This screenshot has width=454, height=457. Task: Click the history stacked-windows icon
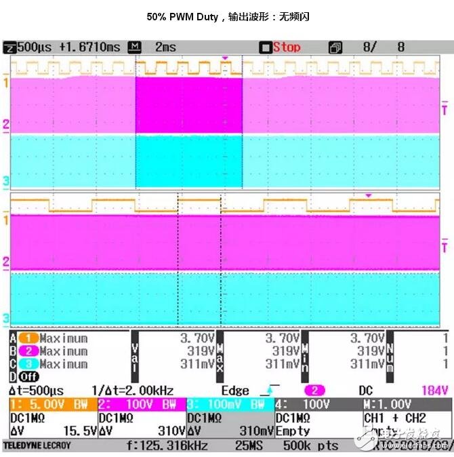(335, 47)
